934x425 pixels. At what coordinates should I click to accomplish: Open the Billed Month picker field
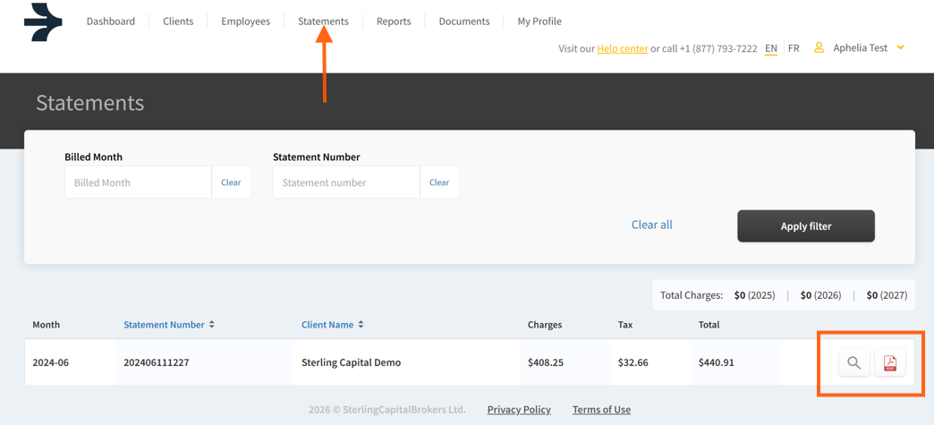[x=138, y=183]
